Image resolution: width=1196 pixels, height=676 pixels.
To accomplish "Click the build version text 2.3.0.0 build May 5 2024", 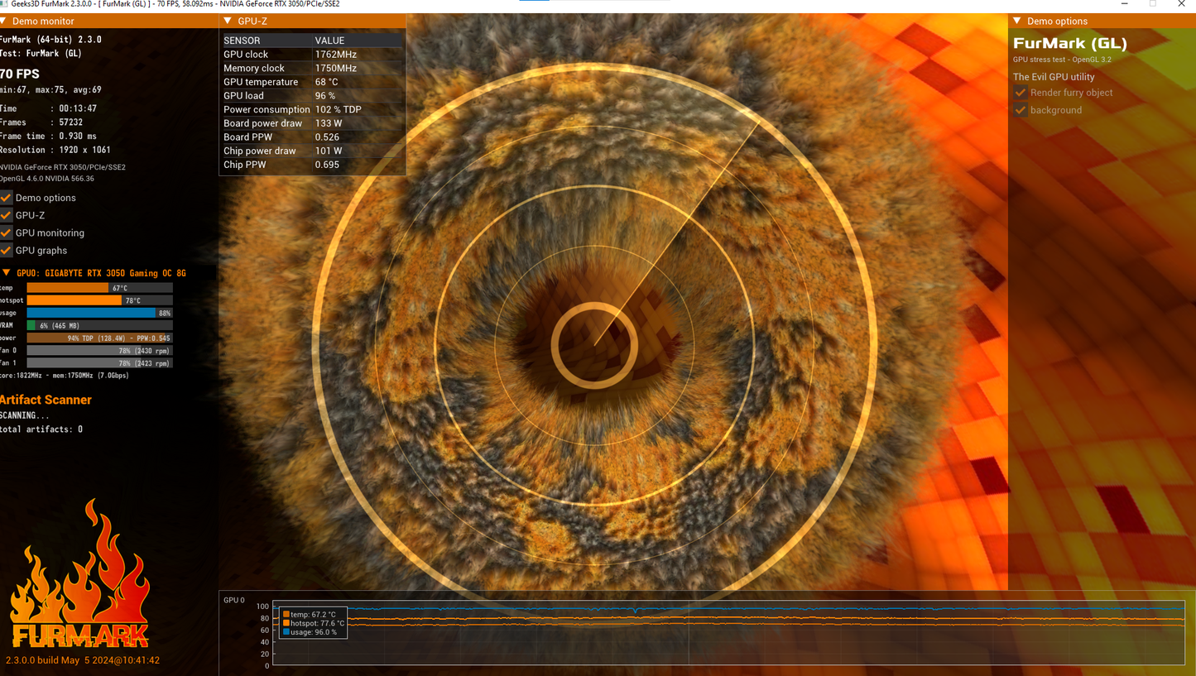I will point(83,660).
